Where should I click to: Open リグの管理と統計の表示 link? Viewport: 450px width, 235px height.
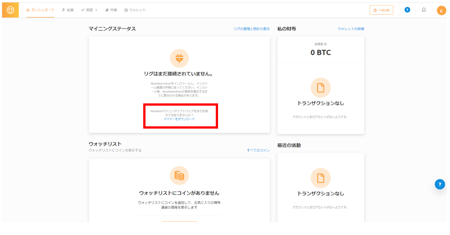pos(252,29)
